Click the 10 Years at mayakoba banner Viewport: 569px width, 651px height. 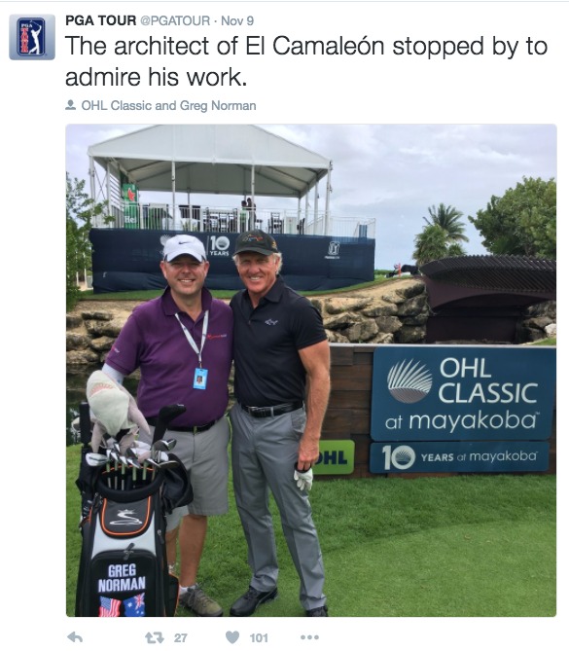[459, 457]
